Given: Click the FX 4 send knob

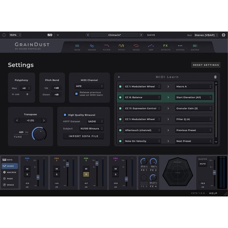Looking at the screenshot, I should 153,178.
